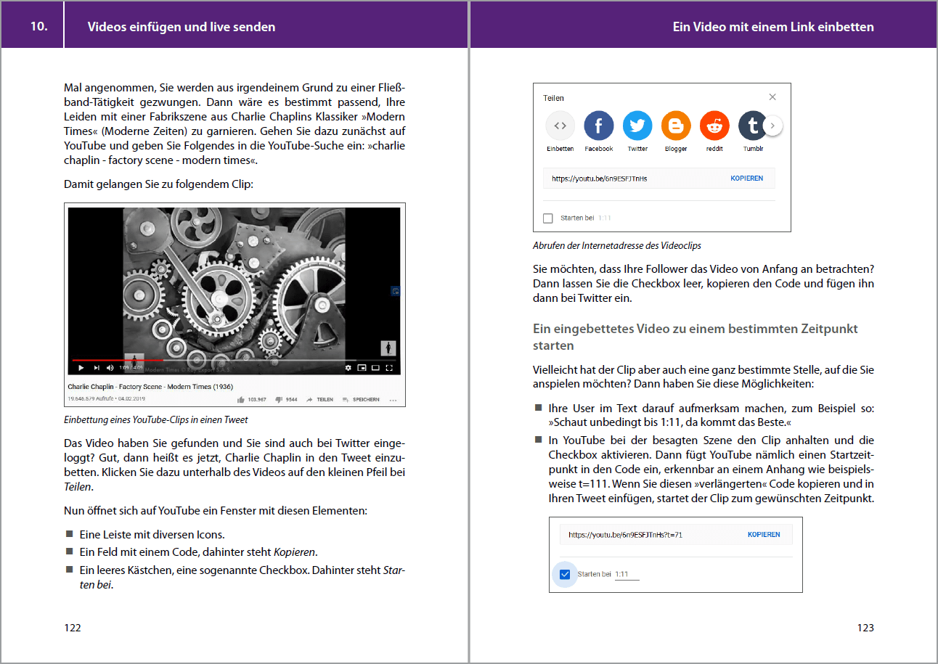Share via the Twitter bird icon
The height and width of the screenshot is (664, 938).
pos(637,126)
